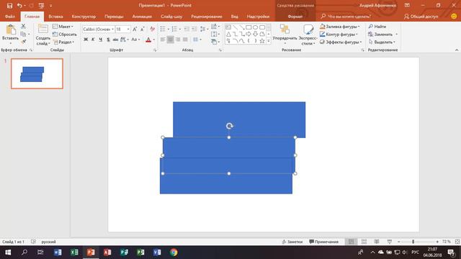
Task: Click the zoom out minus button
Action: 398,242
